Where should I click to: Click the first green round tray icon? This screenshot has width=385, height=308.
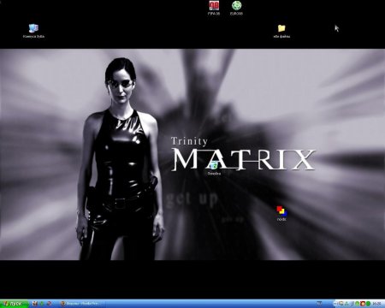358,304
